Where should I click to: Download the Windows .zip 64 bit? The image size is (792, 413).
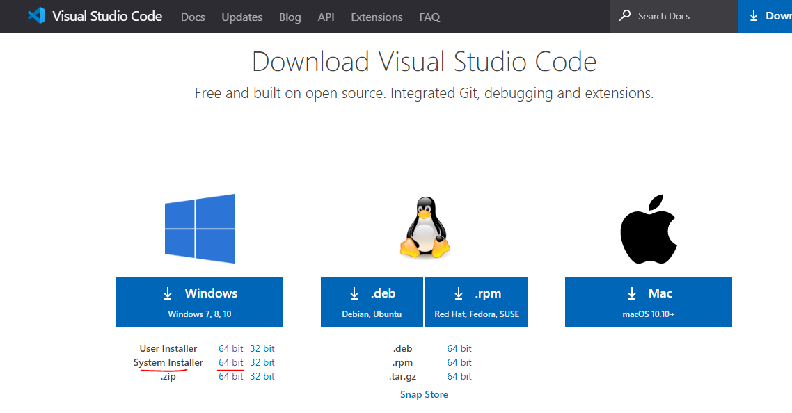pos(231,376)
